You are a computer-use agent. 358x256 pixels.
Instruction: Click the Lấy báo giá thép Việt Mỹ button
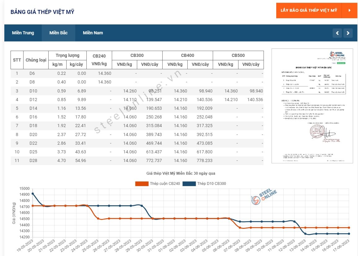tap(309, 10)
